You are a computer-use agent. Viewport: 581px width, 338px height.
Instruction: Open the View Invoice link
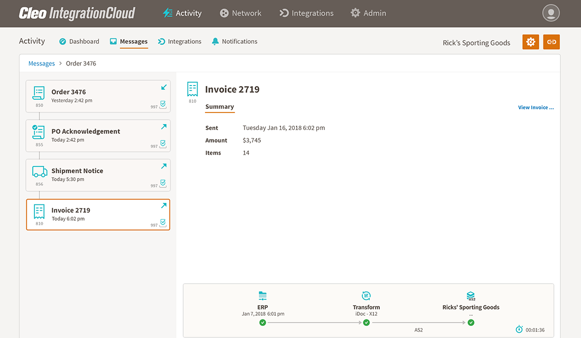[536, 108]
